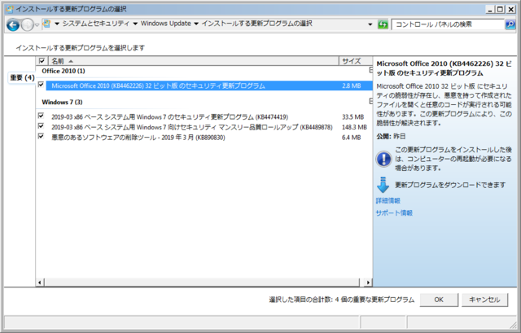Maximize the update selection window
The height and width of the screenshot is (333, 521).
[500, 9]
